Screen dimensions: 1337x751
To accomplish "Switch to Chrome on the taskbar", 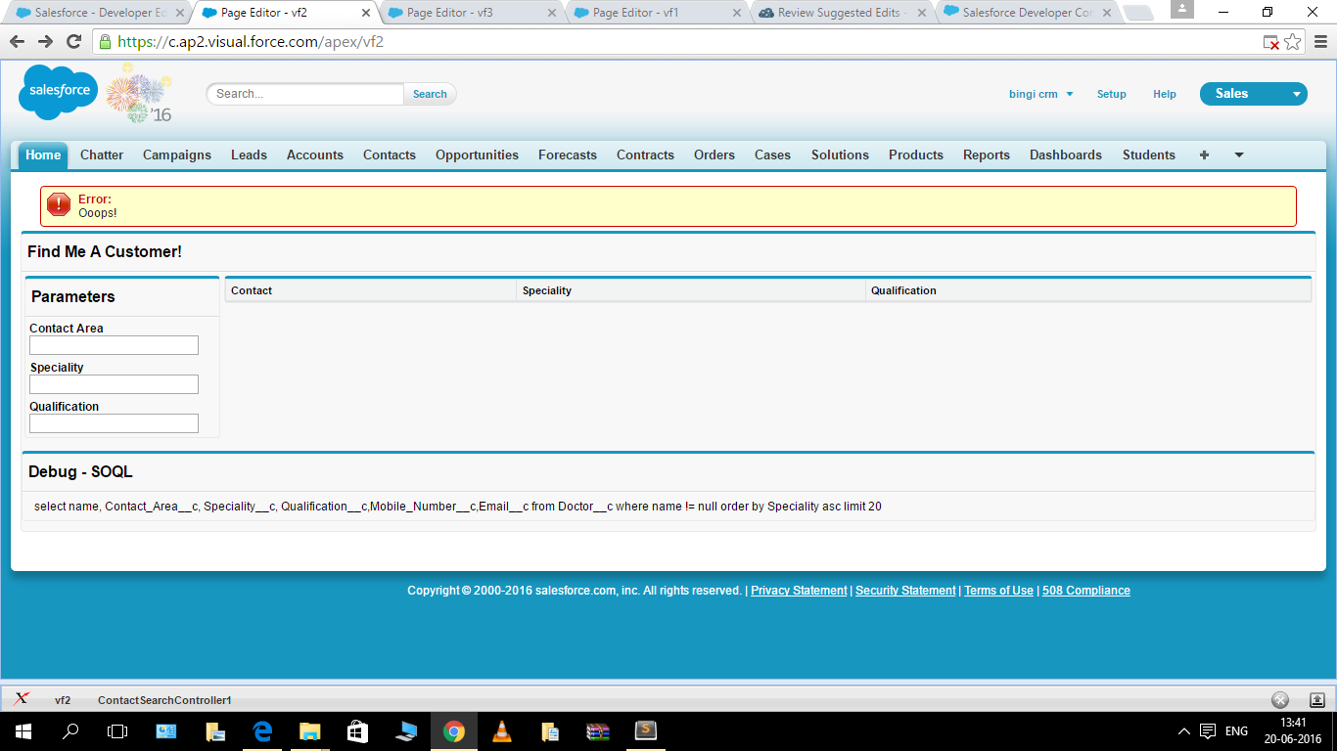I will pyautogui.click(x=453, y=731).
